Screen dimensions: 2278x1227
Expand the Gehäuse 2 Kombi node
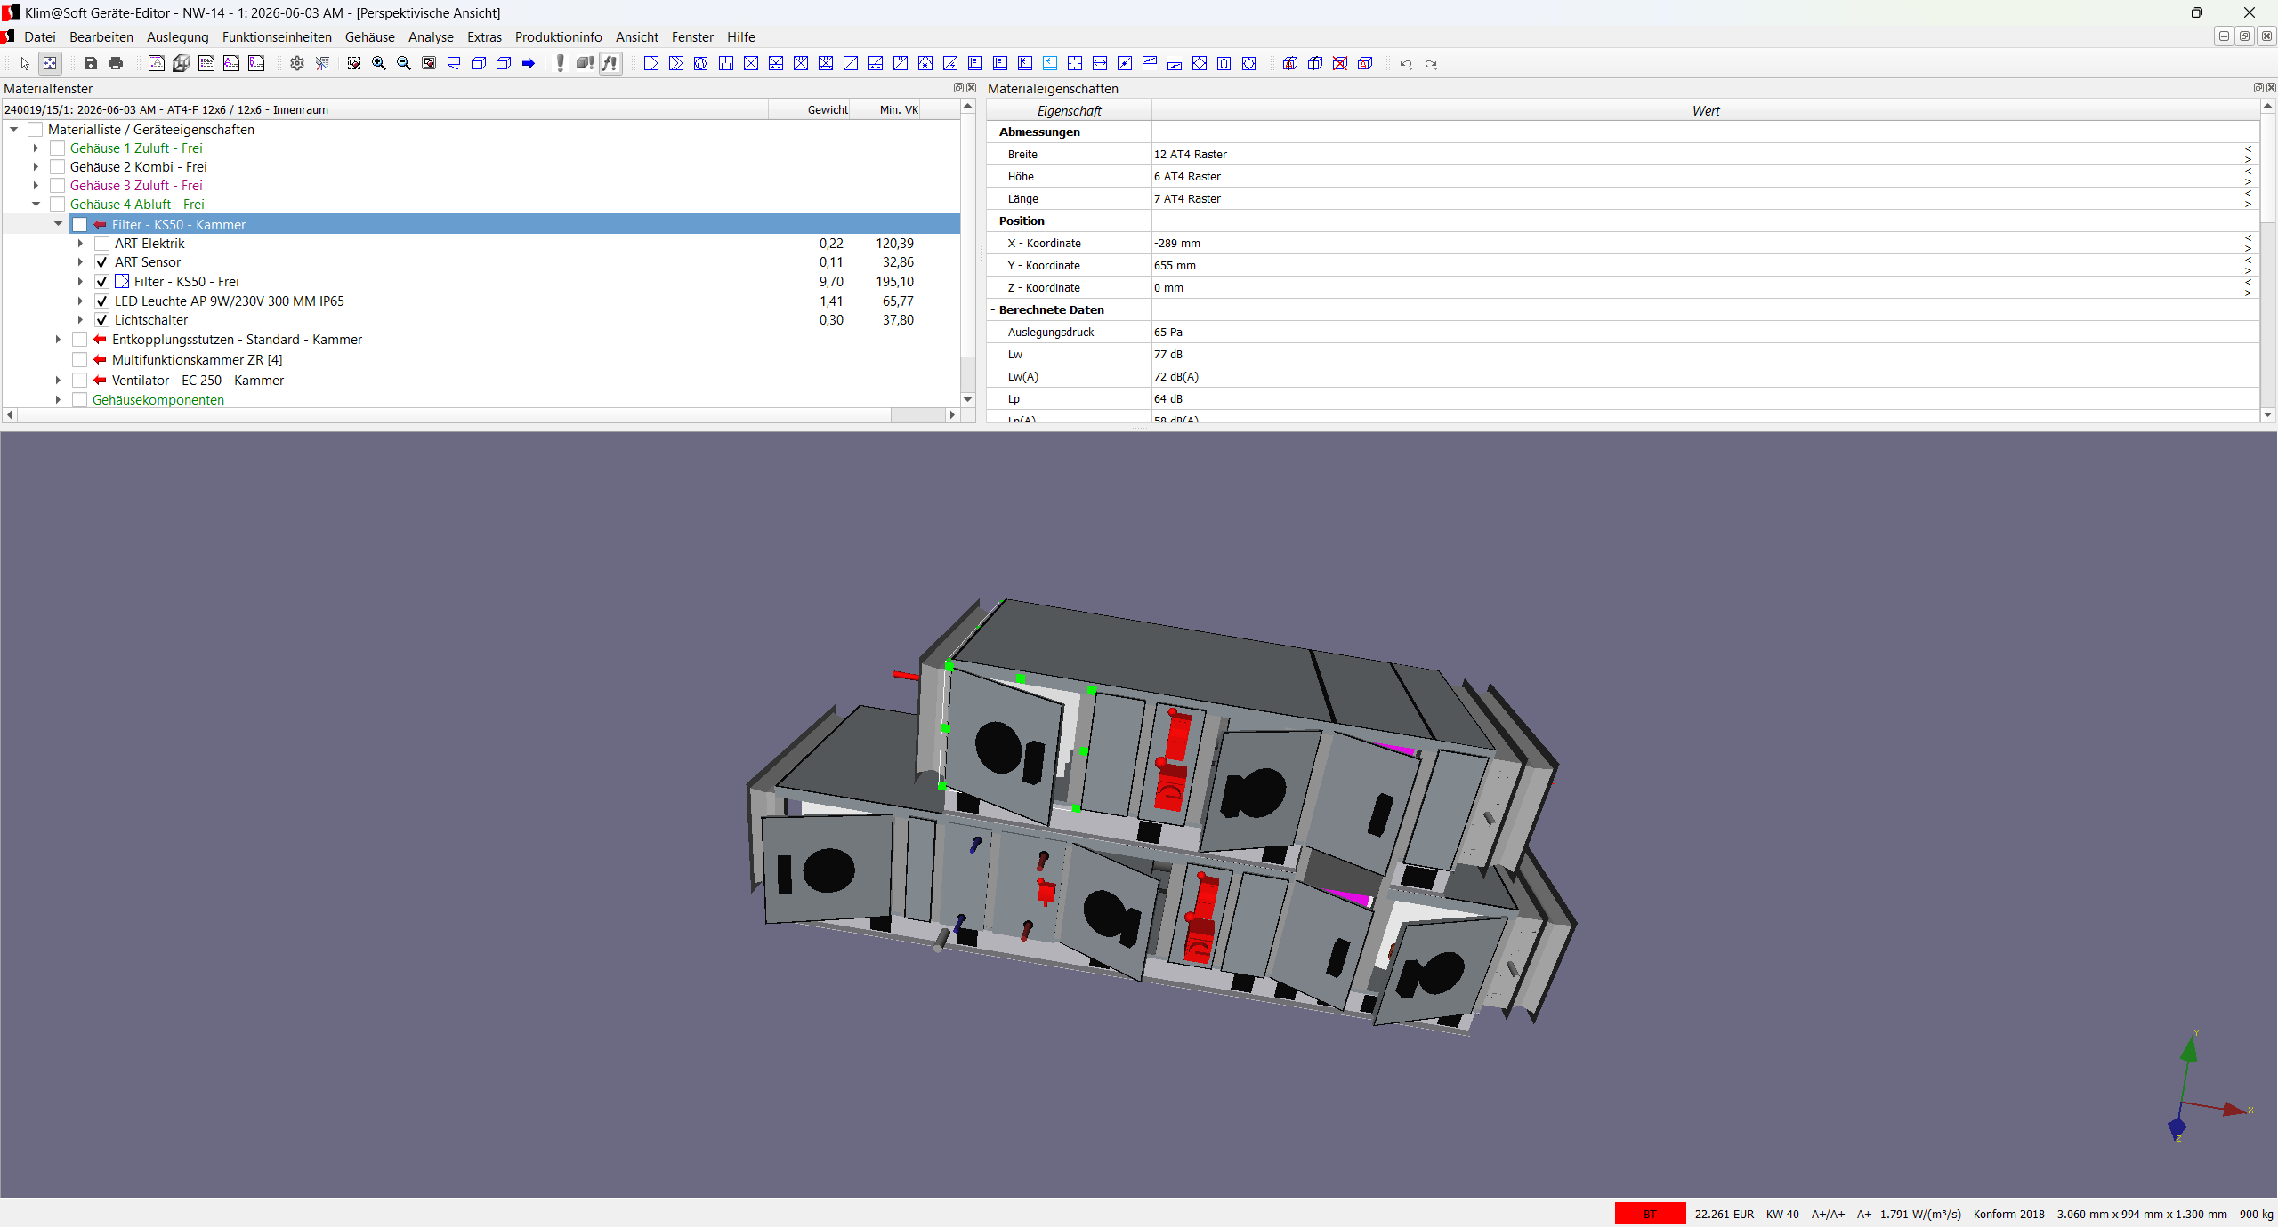pos(36,167)
